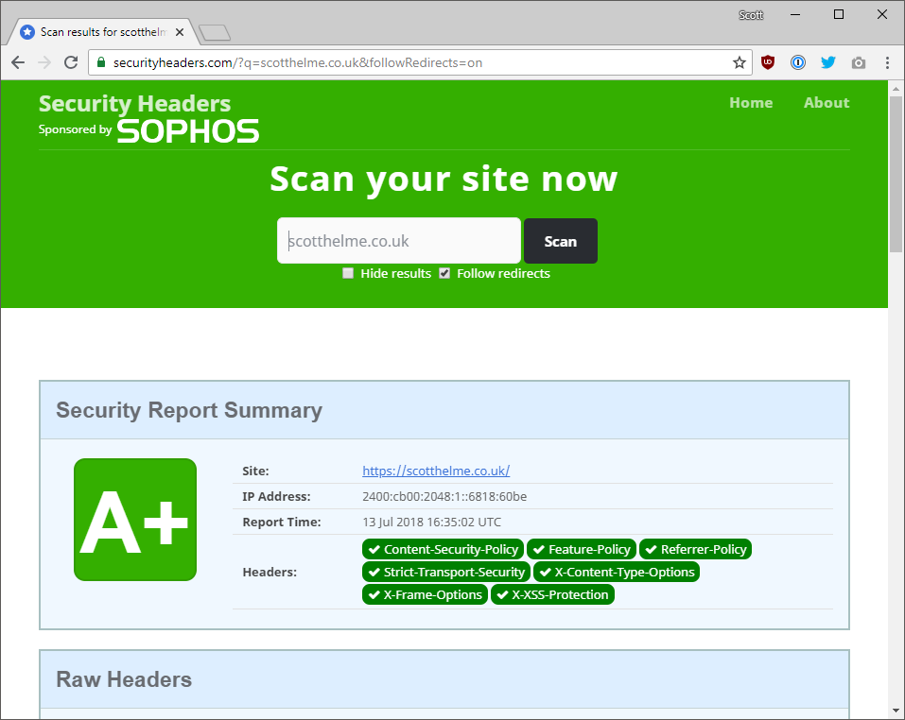
Task: Share the page via the Twitter icon
Action: [x=827, y=62]
